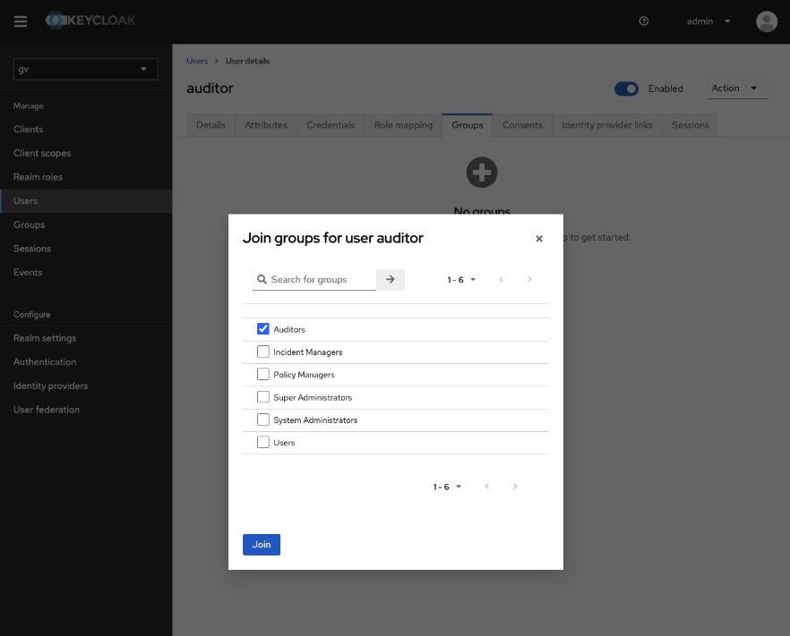
Task: Toggle the Enabled switch for user
Action: 626,89
